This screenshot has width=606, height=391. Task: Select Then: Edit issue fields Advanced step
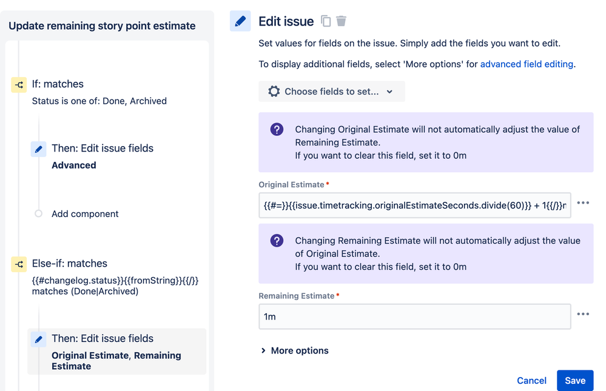pyautogui.click(x=102, y=149)
